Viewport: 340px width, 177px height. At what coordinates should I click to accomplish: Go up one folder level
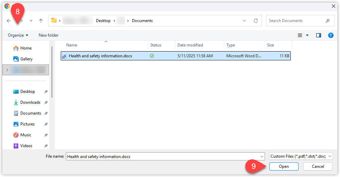[41, 21]
